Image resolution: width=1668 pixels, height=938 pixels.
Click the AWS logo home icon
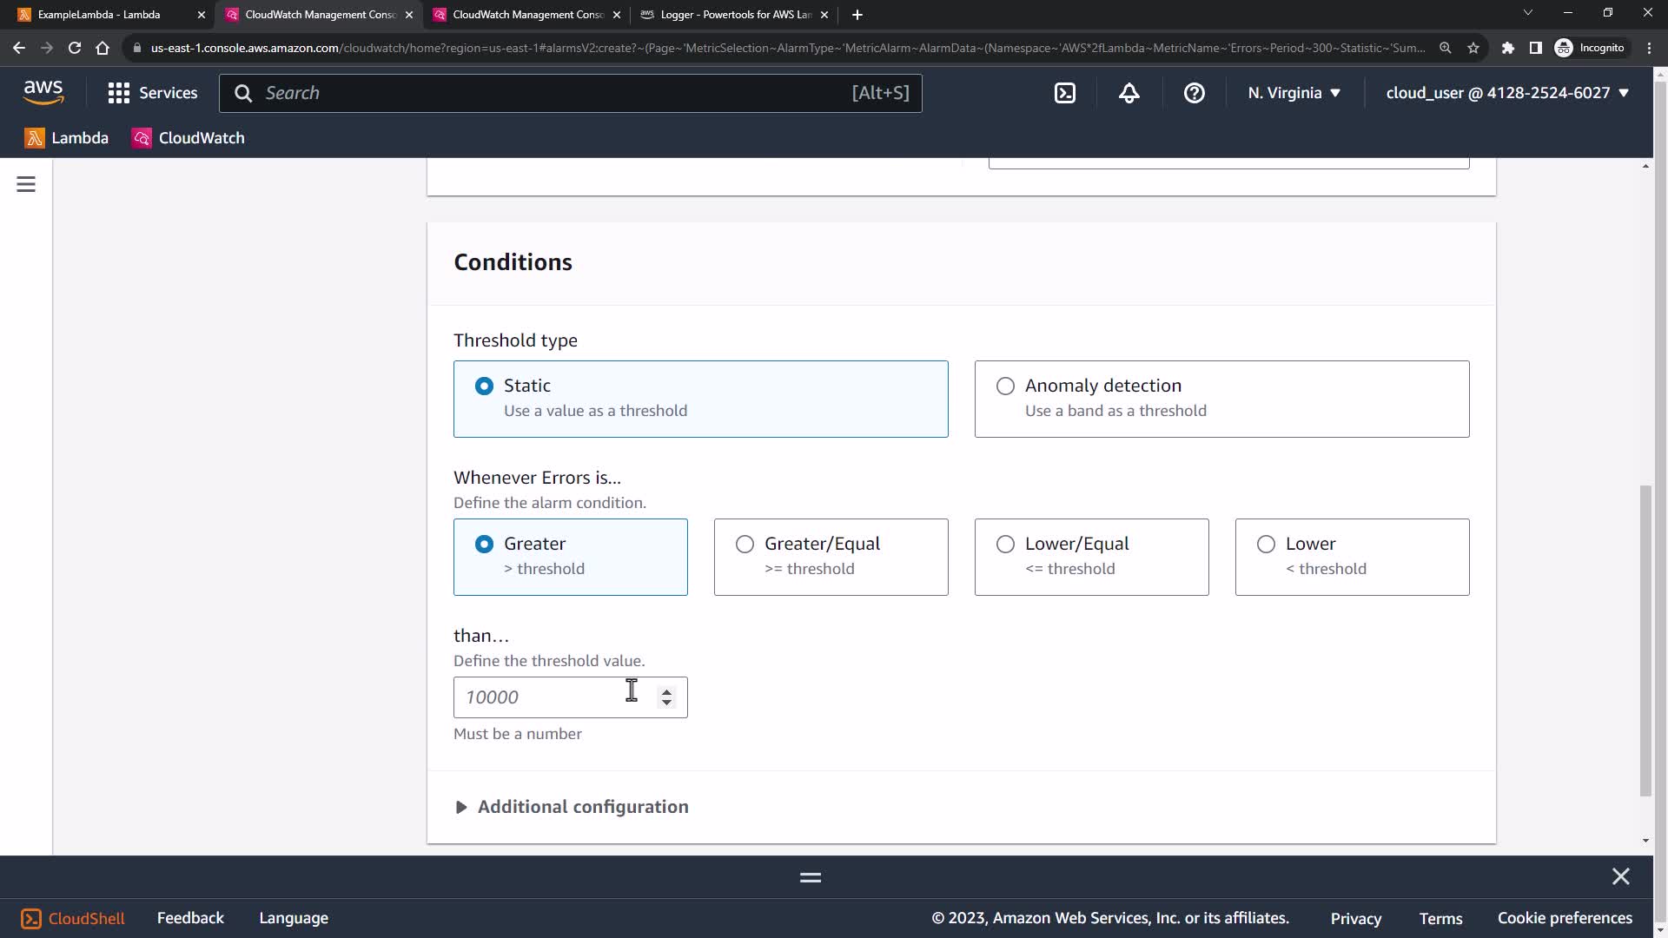(x=43, y=92)
